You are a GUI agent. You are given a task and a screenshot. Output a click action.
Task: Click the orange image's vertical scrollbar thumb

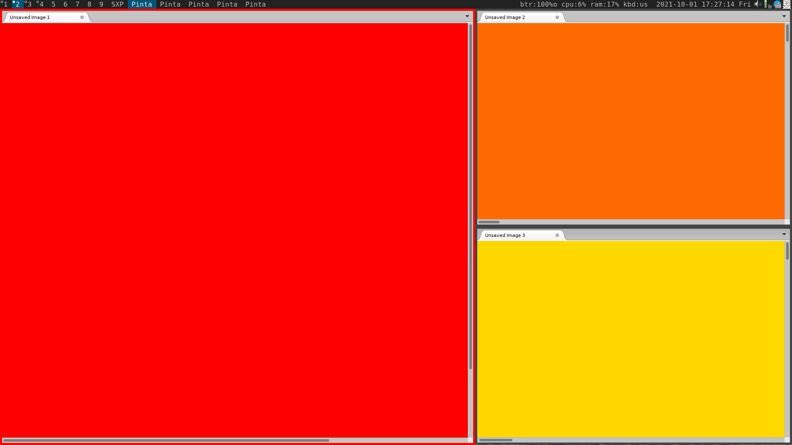(x=787, y=33)
